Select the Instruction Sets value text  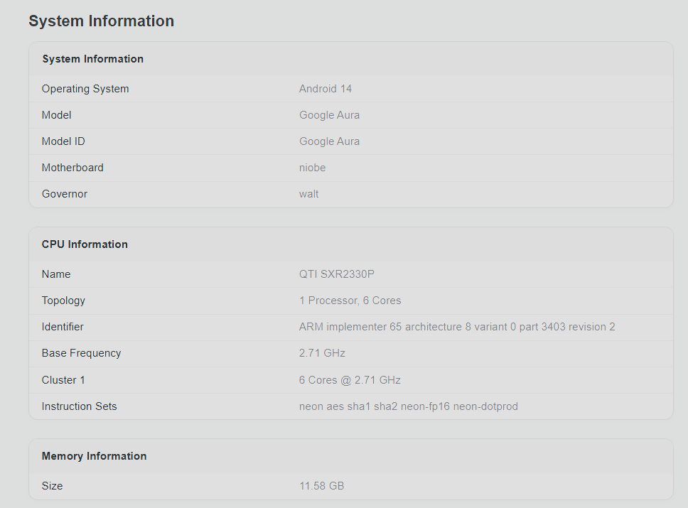[408, 406]
